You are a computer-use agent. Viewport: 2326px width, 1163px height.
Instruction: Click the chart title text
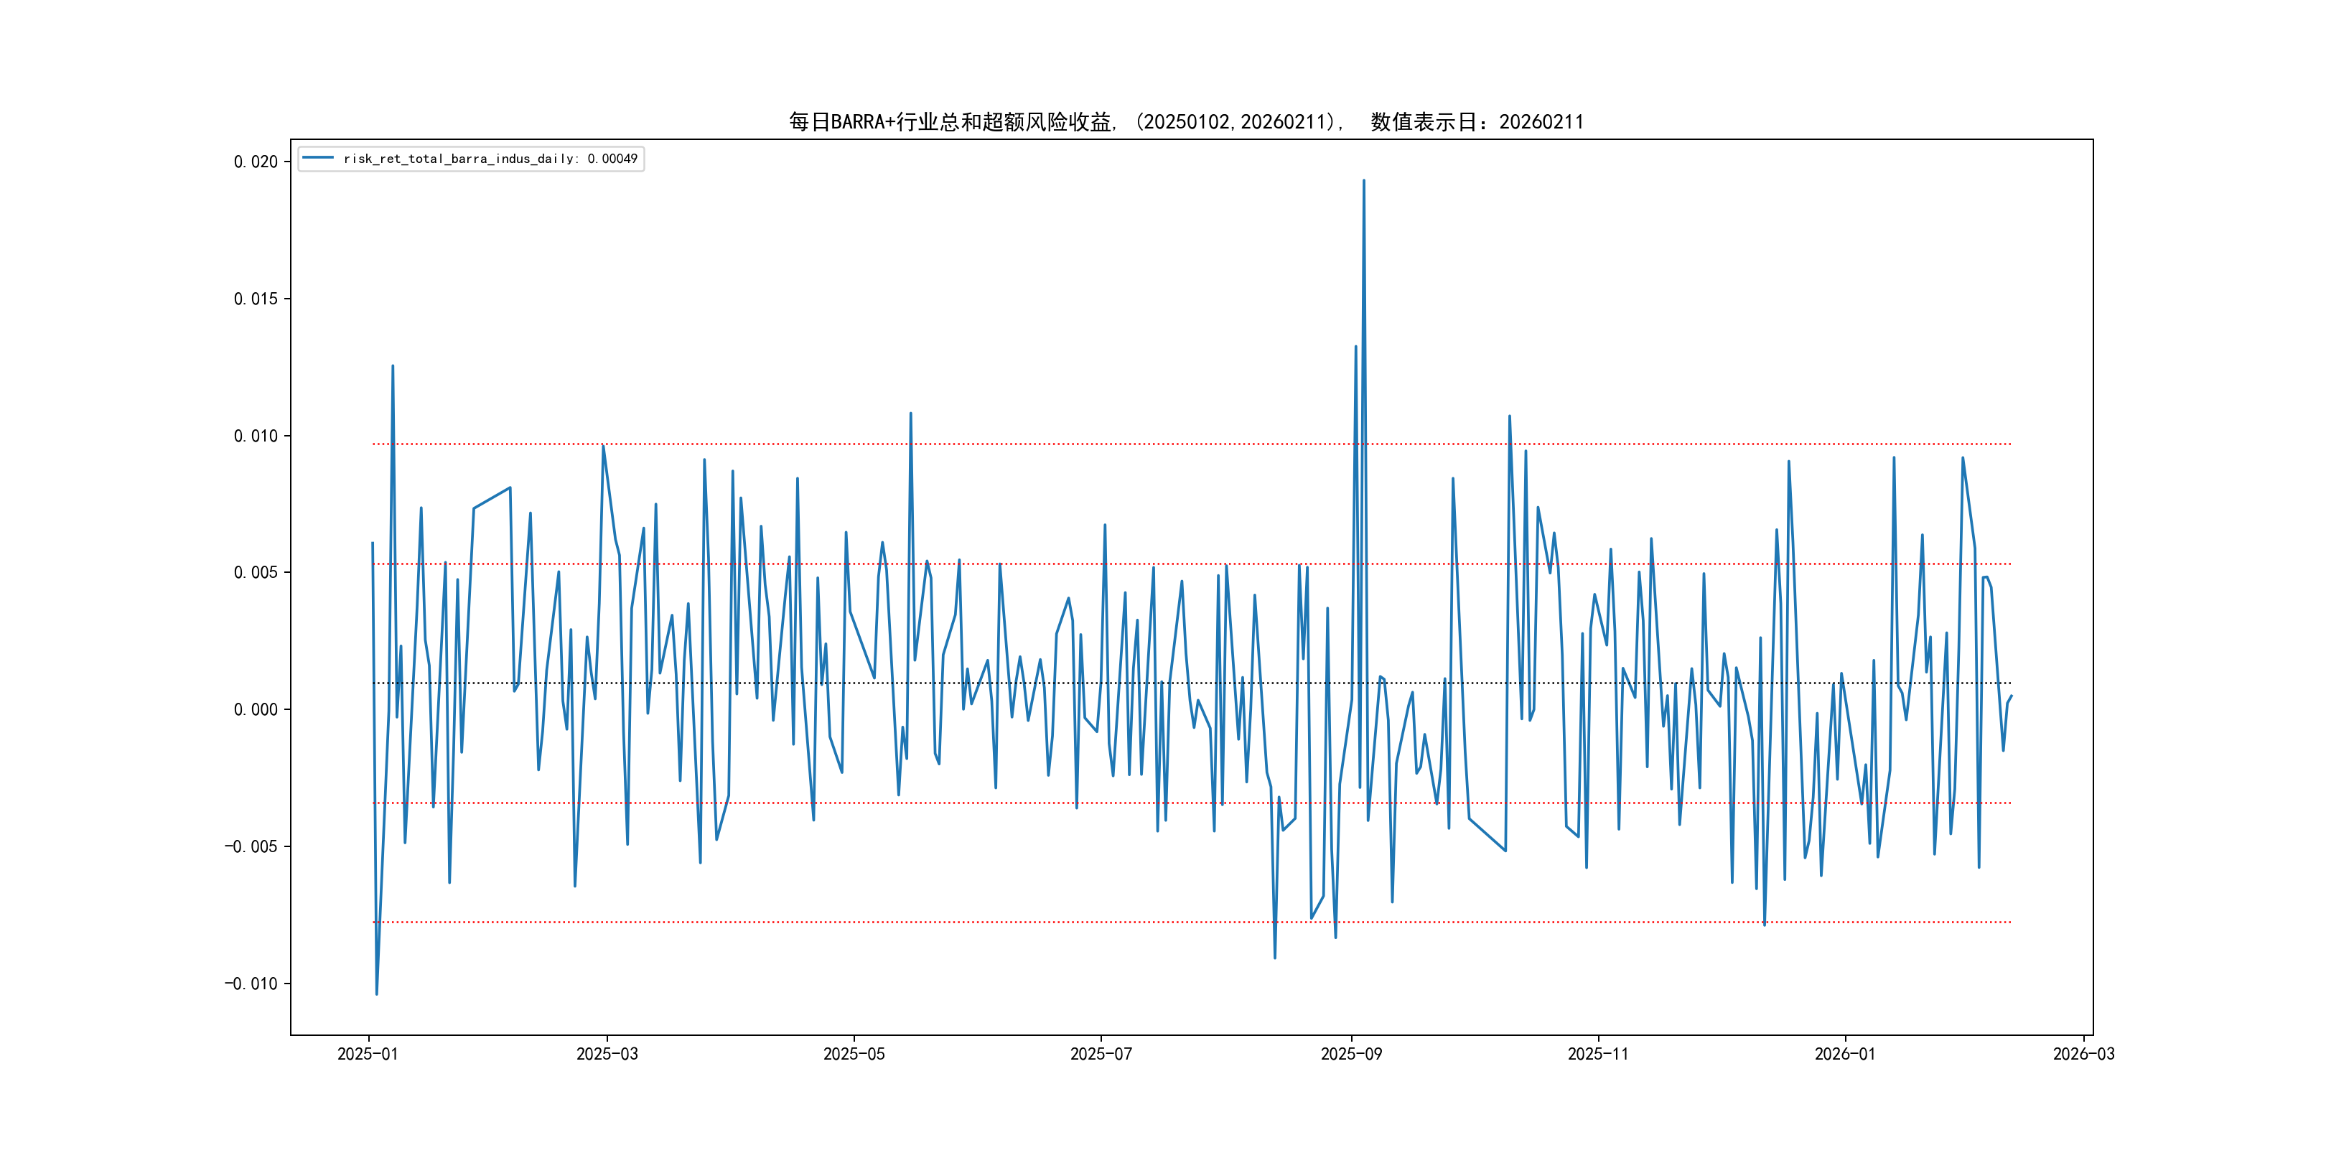[1185, 122]
